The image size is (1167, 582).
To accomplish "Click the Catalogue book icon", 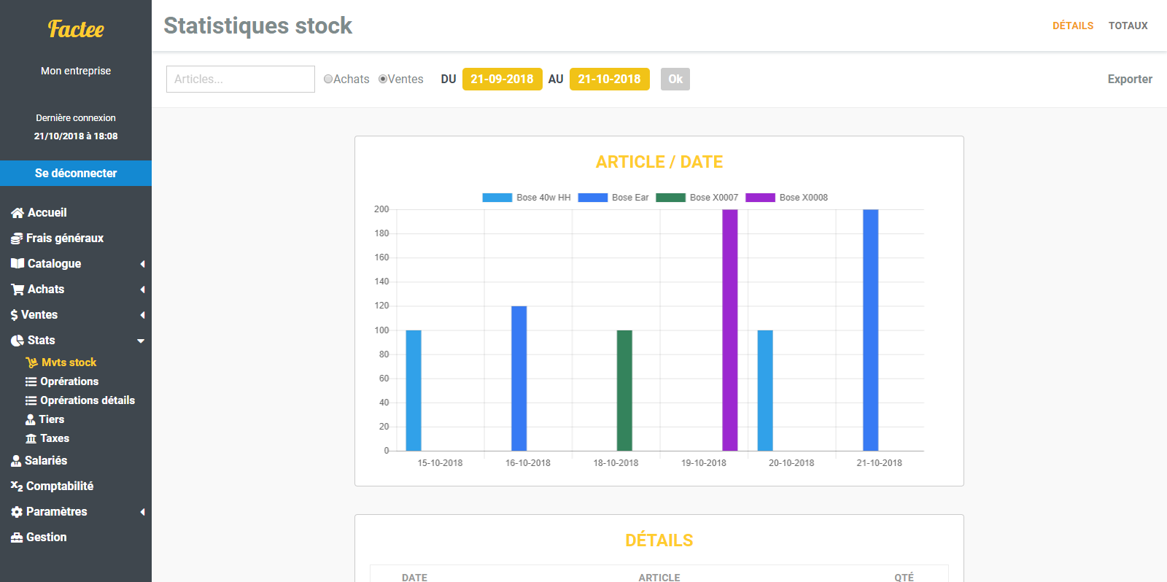I will click(x=18, y=264).
